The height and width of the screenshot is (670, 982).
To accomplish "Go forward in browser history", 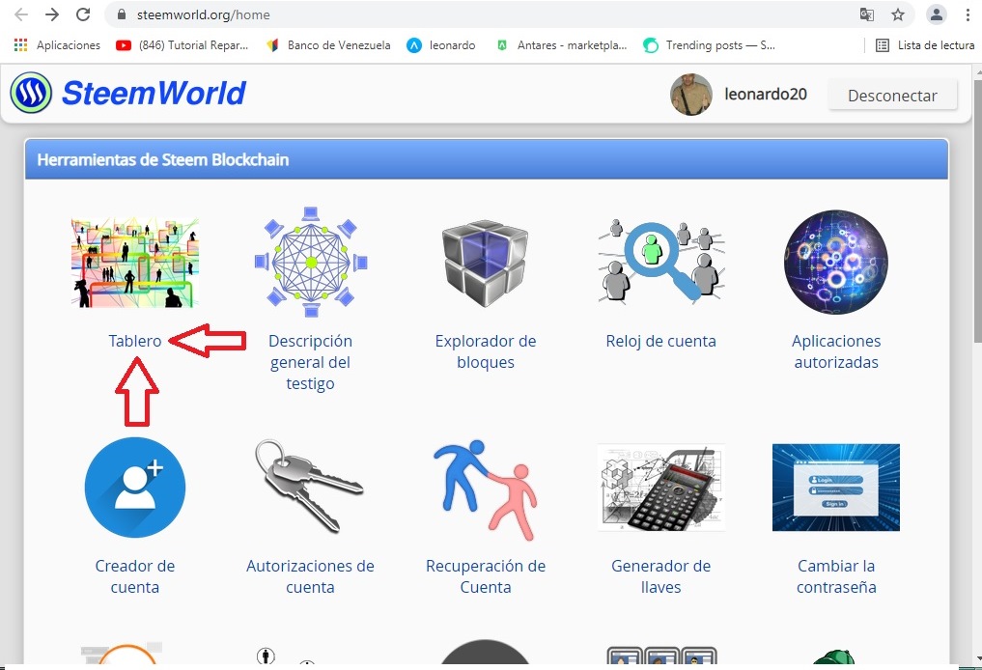I will [52, 14].
